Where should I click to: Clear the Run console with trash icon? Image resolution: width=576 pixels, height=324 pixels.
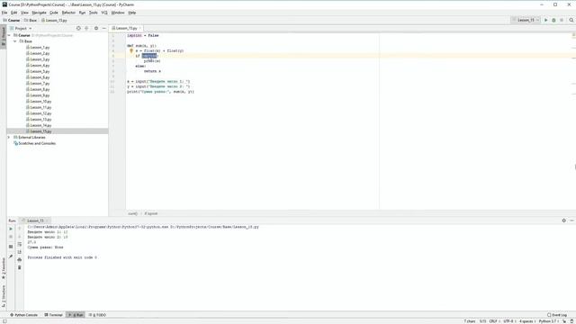(x=20, y=267)
